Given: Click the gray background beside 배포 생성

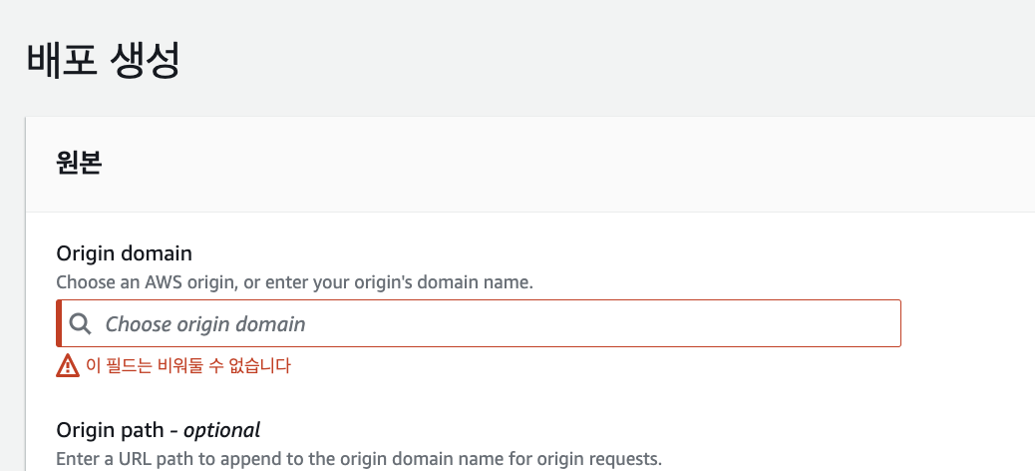Looking at the screenshot, I should [598, 61].
